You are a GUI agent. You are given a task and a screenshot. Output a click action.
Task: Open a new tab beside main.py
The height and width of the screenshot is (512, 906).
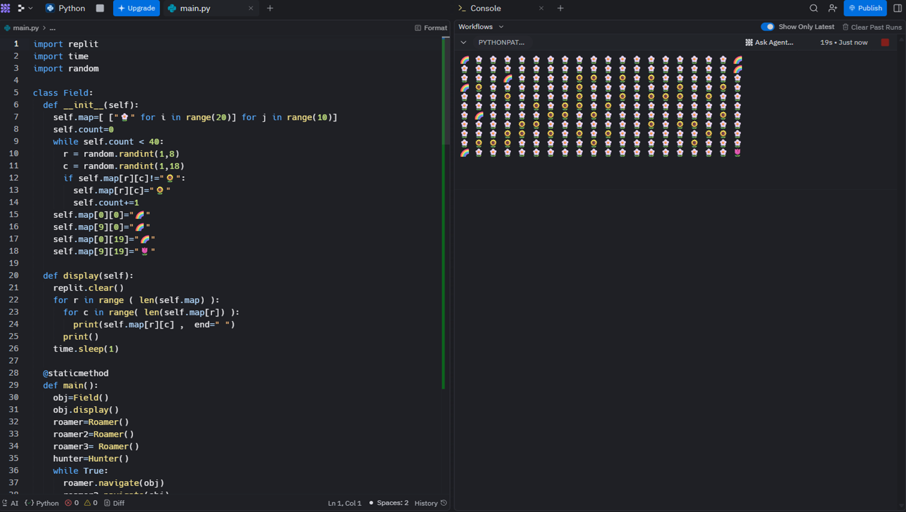click(270, 8)
